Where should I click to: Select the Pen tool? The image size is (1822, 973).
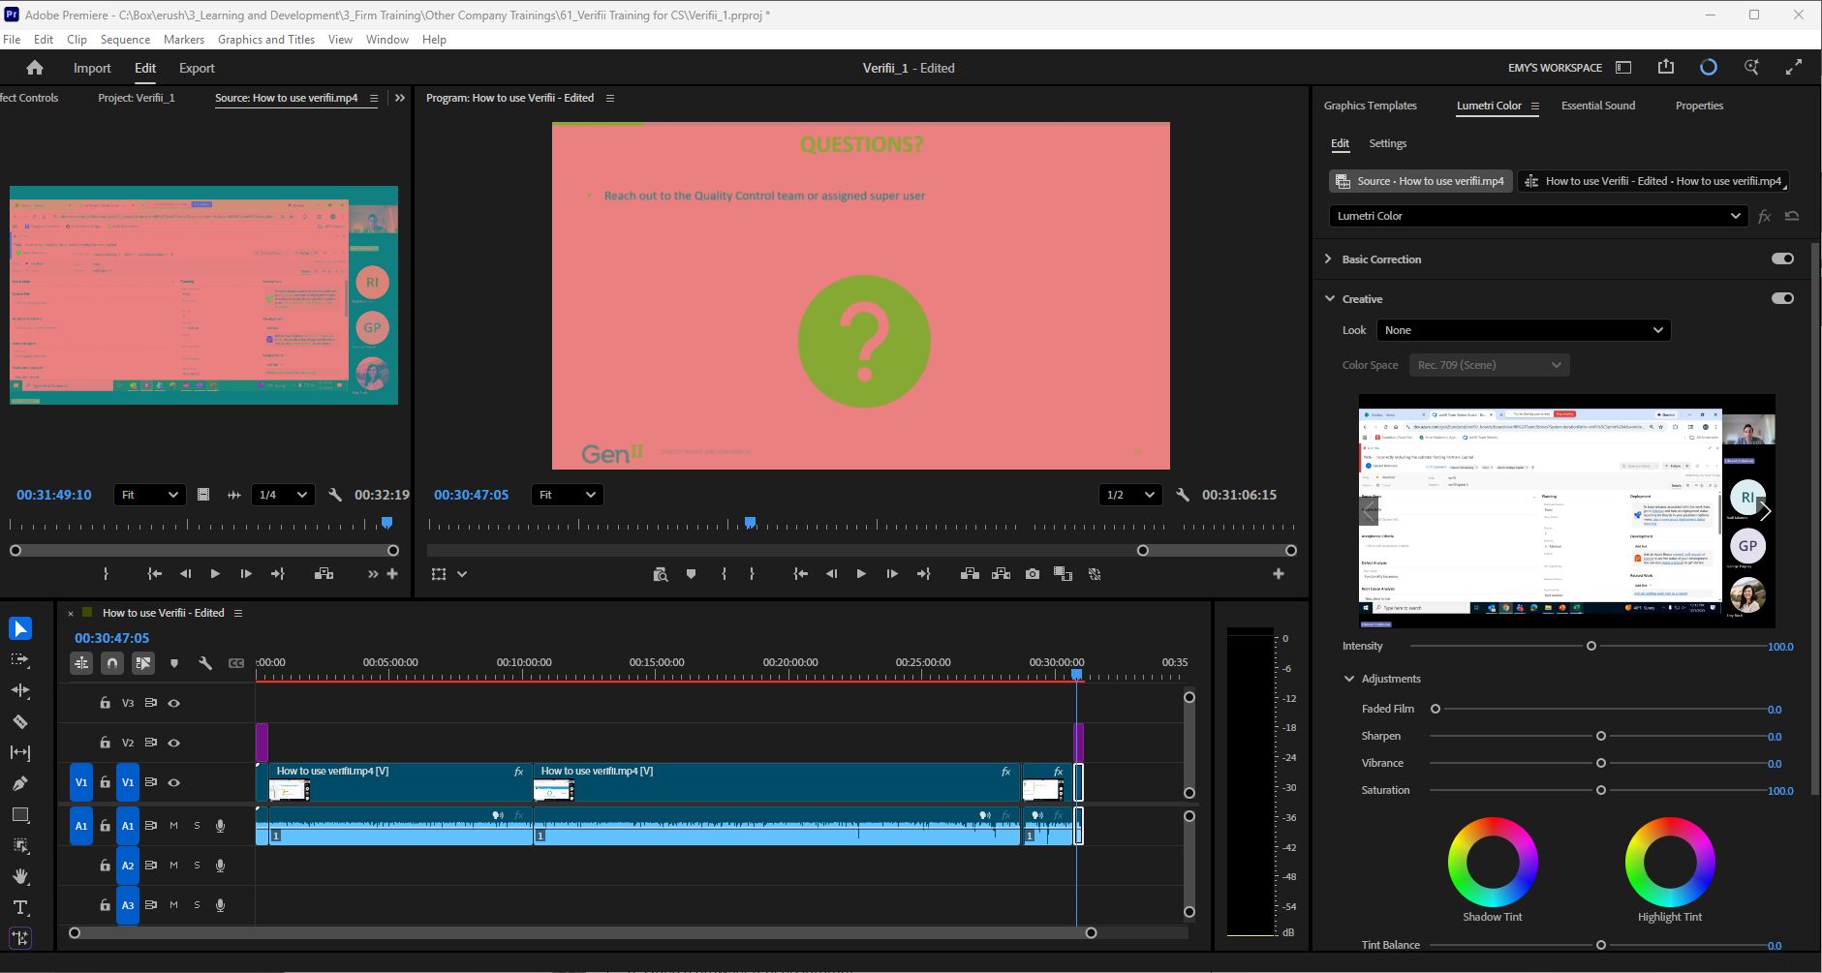coord(20,783)
